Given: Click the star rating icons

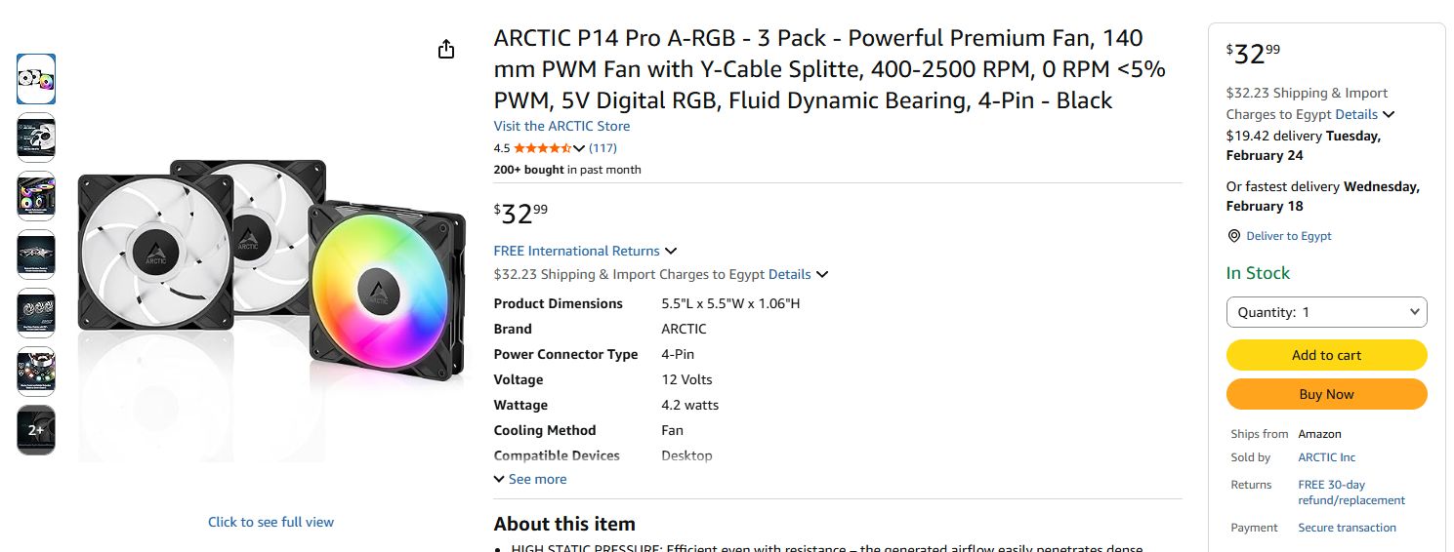Looking at the screenshot, I should pos(542,148).
